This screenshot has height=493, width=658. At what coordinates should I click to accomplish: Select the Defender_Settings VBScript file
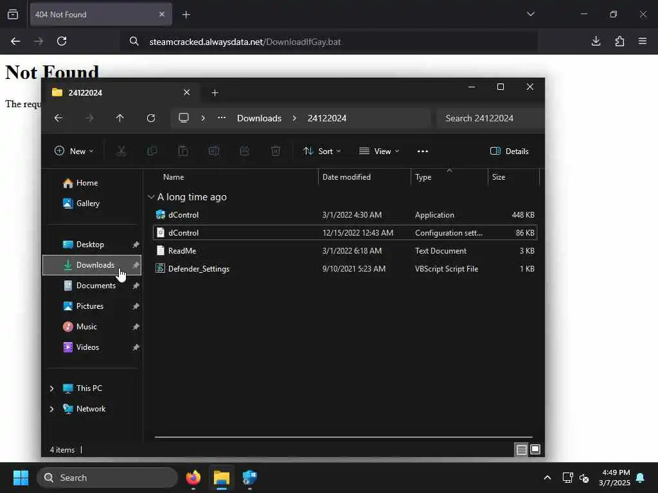(345, 269)
